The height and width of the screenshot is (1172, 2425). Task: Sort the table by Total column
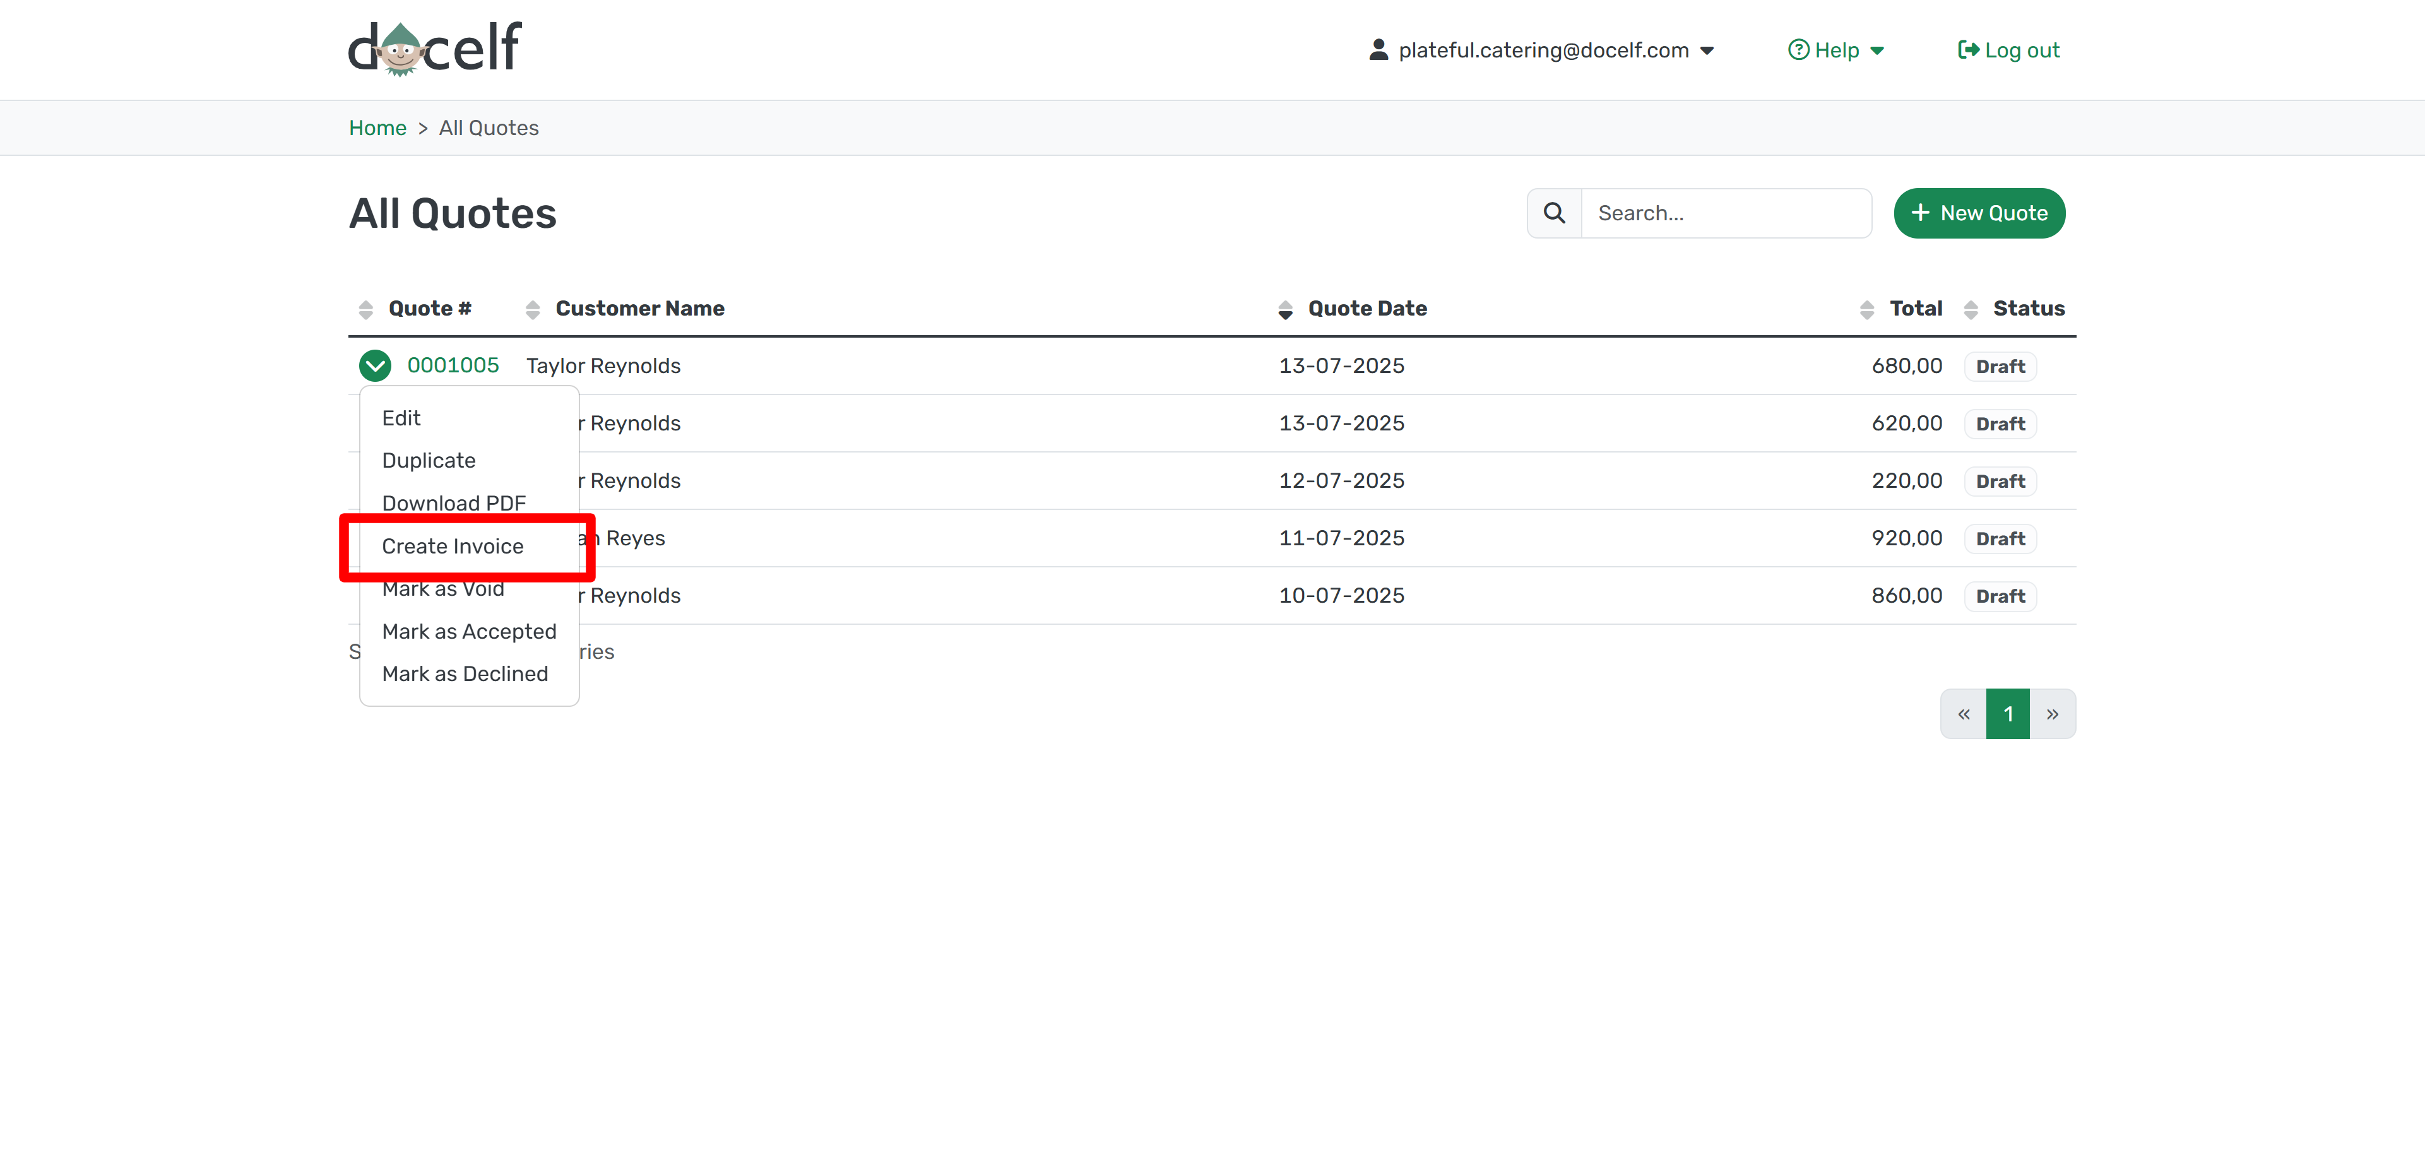[1902, 309]
